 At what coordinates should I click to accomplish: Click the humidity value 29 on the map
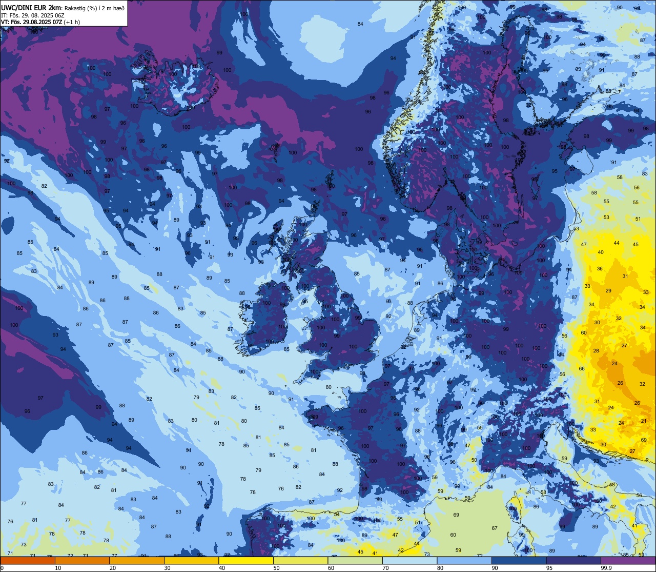[x=608, y=291]
